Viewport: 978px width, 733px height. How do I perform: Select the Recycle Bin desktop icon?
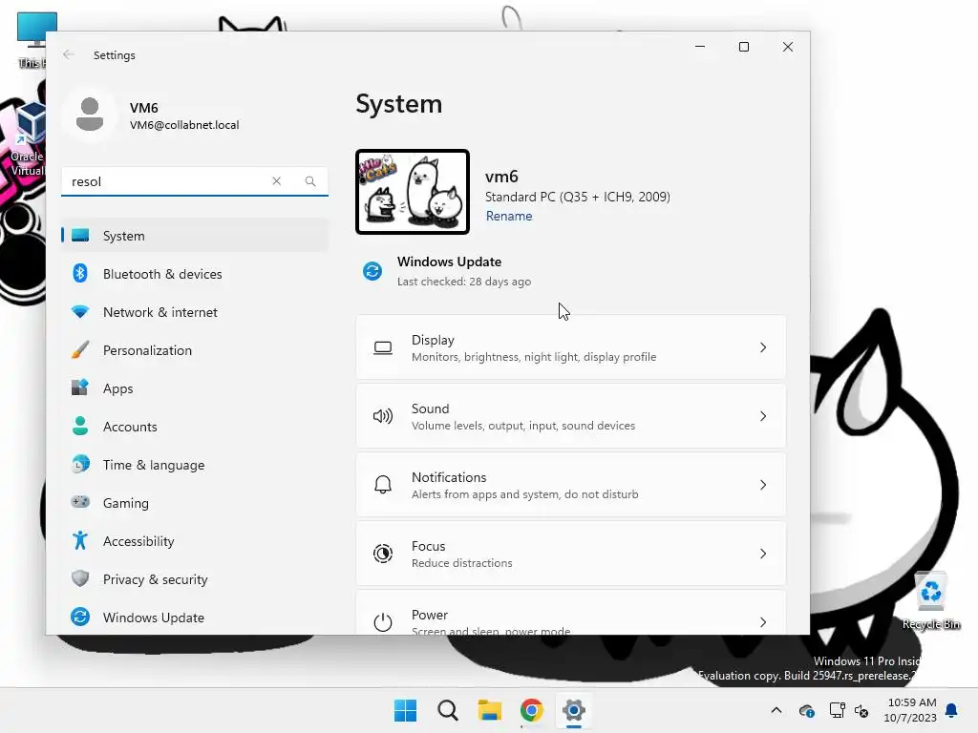coord(931,601)
